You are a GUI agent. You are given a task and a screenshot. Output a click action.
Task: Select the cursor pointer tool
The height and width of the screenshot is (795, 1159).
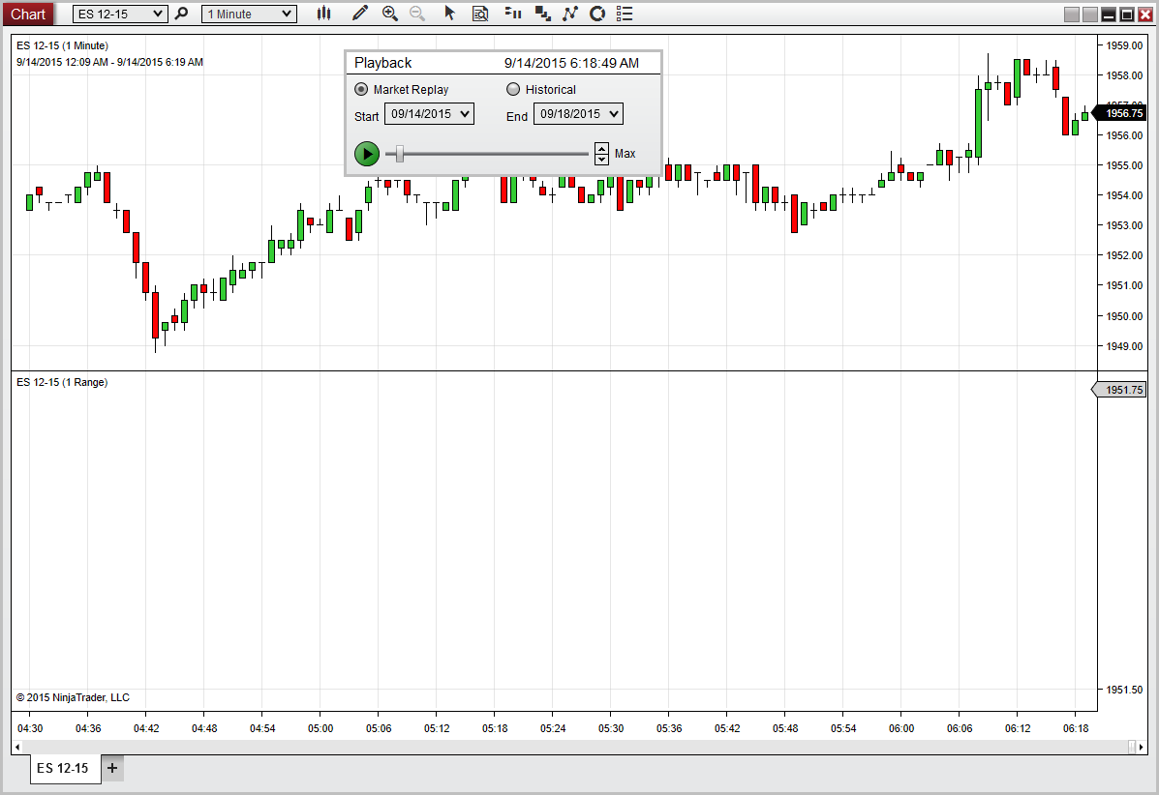(x=449, y=14)
